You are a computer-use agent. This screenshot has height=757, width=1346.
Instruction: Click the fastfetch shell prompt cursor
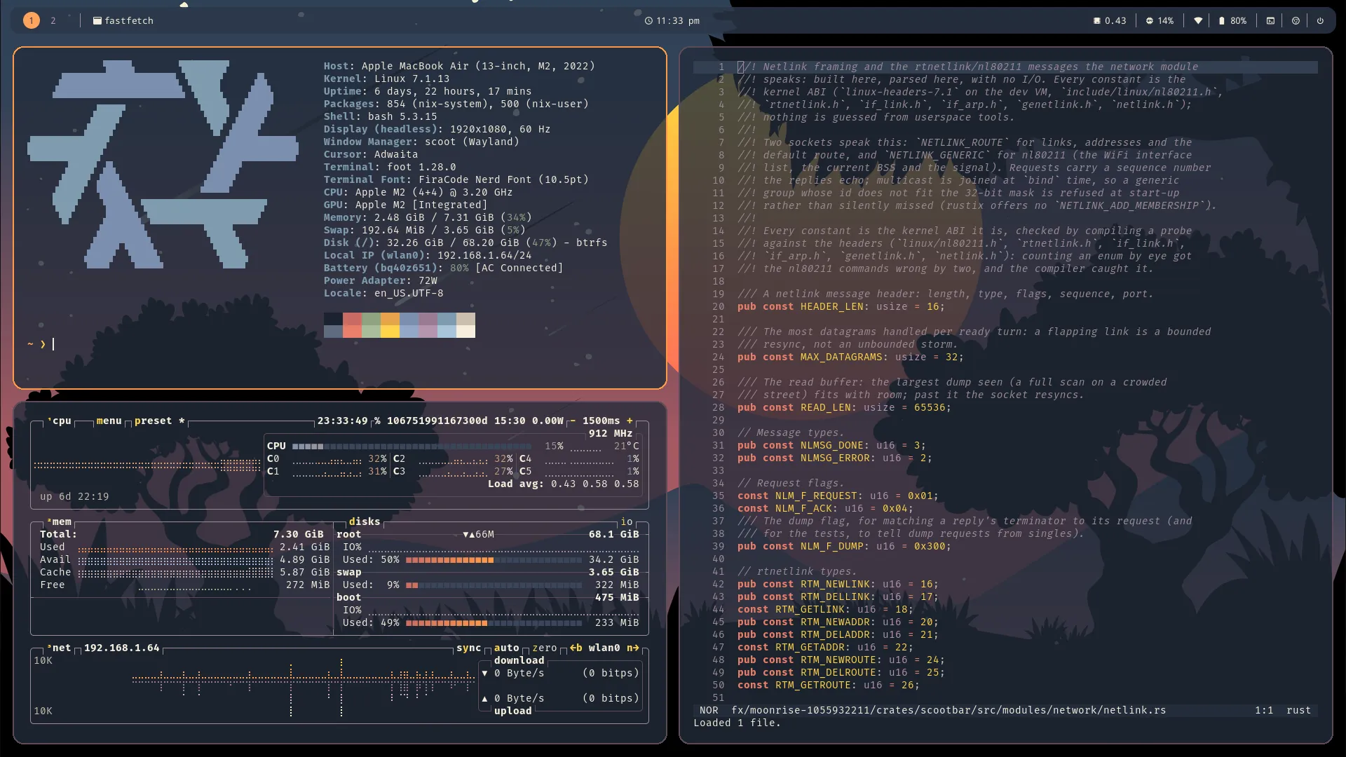pos(53,344)
